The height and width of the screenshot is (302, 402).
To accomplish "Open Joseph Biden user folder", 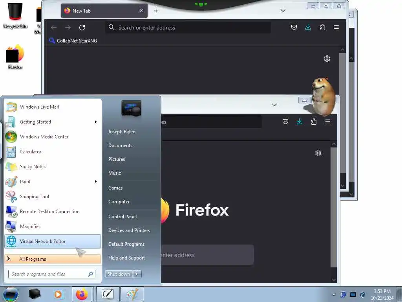I will coord(122,131).
